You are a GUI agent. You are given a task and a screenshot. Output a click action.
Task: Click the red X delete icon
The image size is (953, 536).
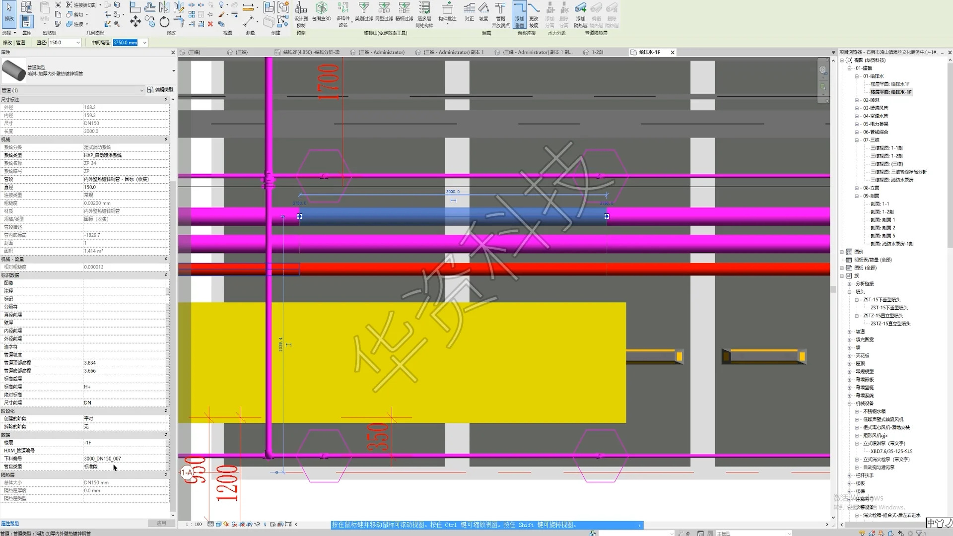pyautogui.click(x=210, y=23)
